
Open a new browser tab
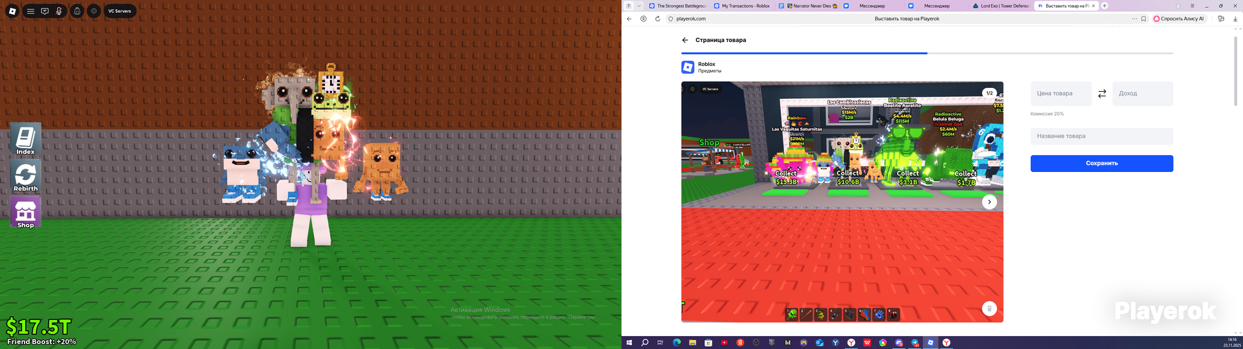[x=1105, y=6]
